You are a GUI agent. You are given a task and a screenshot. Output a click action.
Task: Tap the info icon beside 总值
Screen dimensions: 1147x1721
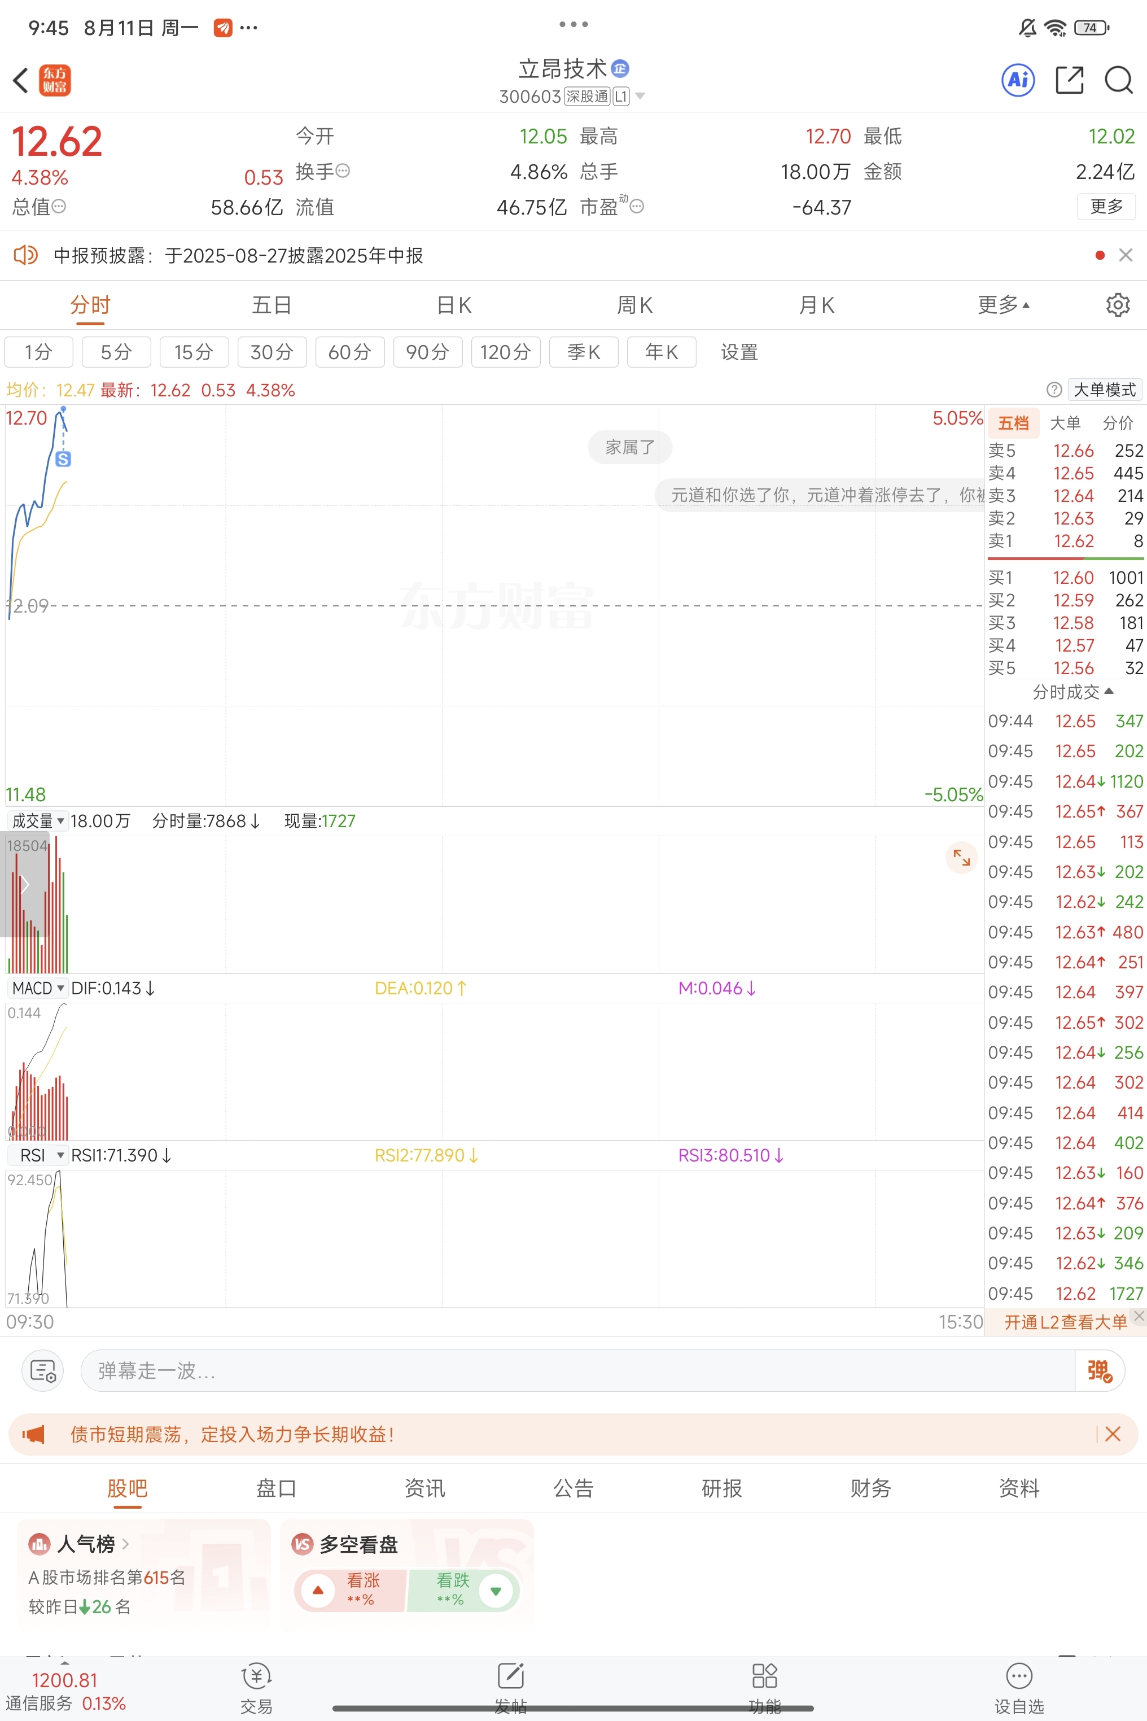(x=59, y=206)
